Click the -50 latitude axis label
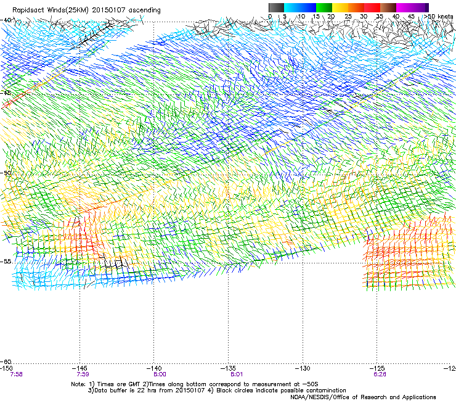The image size is (456, 401). (x=6, y=173)
